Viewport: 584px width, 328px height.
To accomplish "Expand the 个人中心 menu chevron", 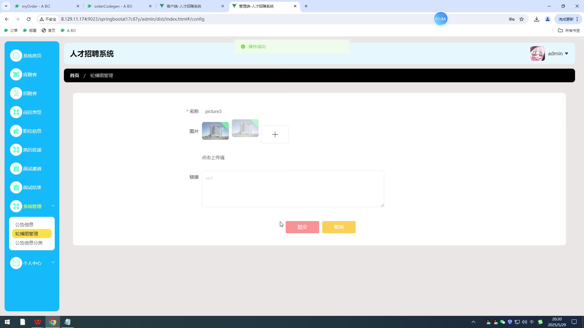I will 53,262.
